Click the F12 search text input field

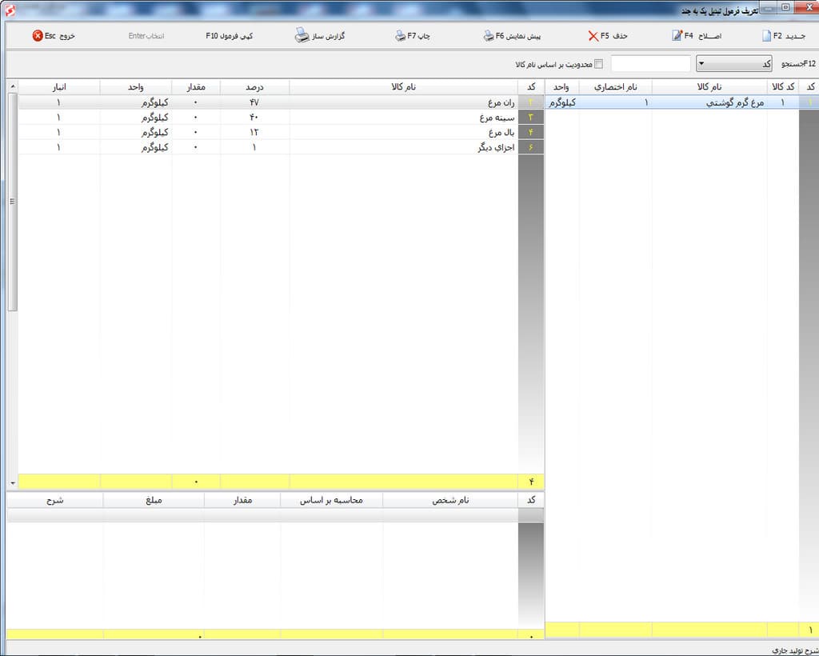click(651, 64)
